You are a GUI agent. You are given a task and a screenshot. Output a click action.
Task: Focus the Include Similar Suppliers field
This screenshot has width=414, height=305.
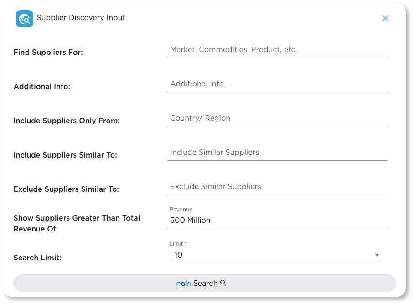(277, 152)
